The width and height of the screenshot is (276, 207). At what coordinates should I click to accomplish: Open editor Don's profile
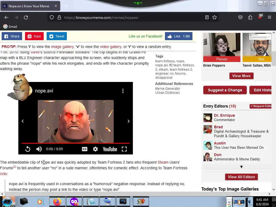click(218, 155)
